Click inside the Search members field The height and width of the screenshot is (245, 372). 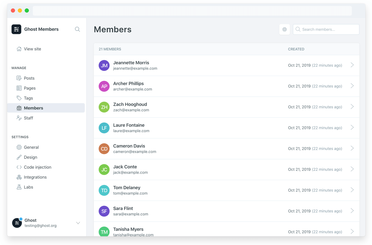[x=326, y=29]
